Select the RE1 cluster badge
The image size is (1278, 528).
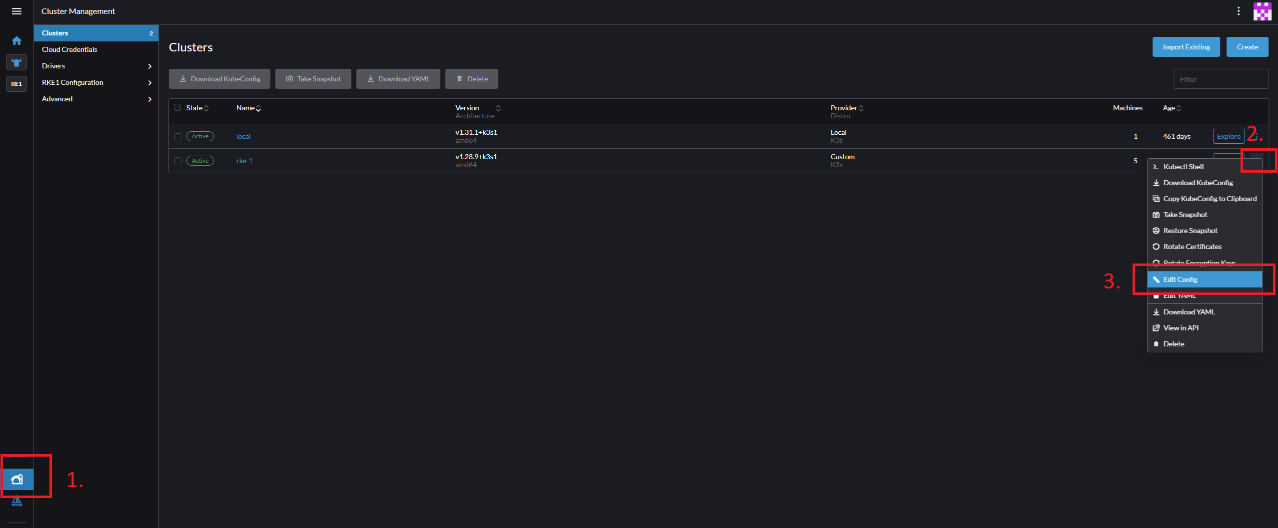tap(16, 84)
